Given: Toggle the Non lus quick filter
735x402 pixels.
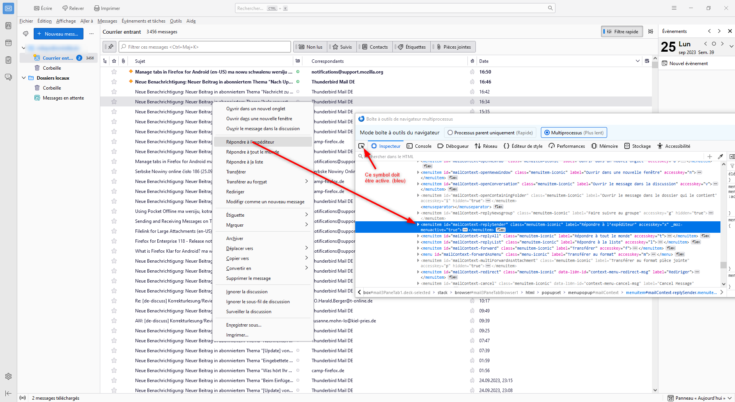Looking at the screenshot, I should pyautogui.click(x=311, y=47).
